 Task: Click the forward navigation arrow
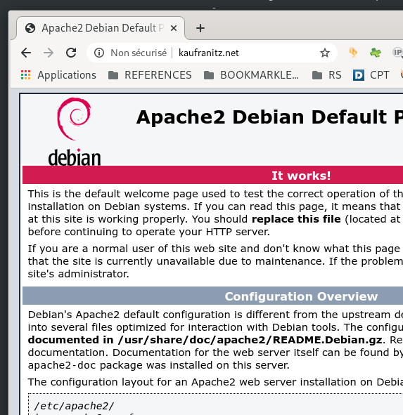point(49,53)
